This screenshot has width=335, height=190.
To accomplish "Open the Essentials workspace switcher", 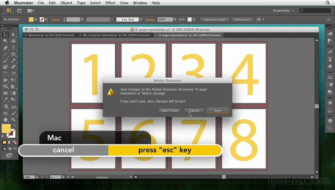I will pyautogui.click(x=283, y=11).
